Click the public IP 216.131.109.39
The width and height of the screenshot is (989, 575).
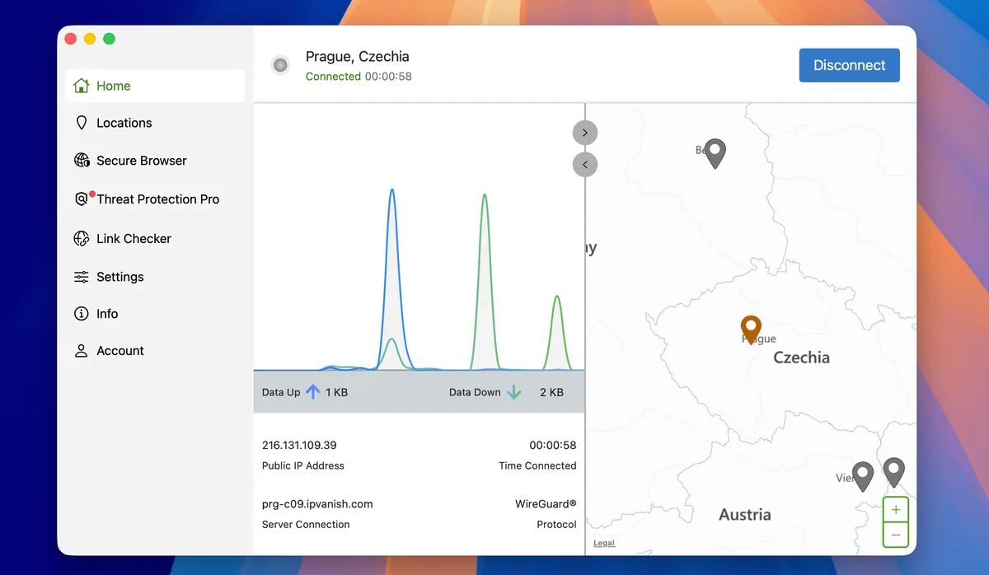point(299,445)
